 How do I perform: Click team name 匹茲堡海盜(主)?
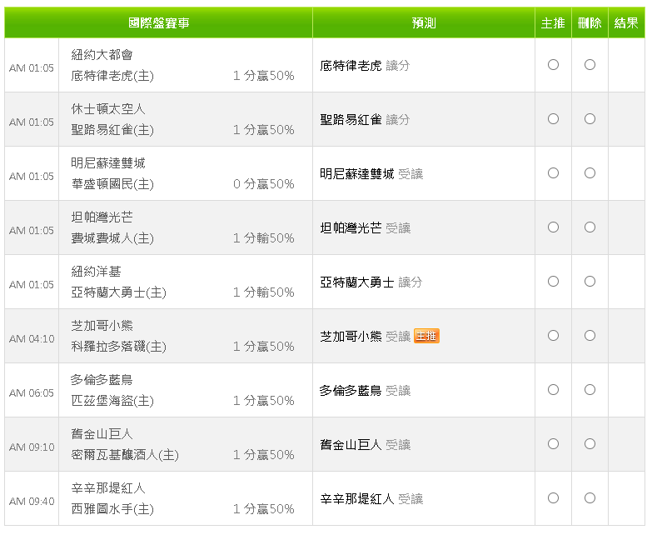[x=112, y=401]
